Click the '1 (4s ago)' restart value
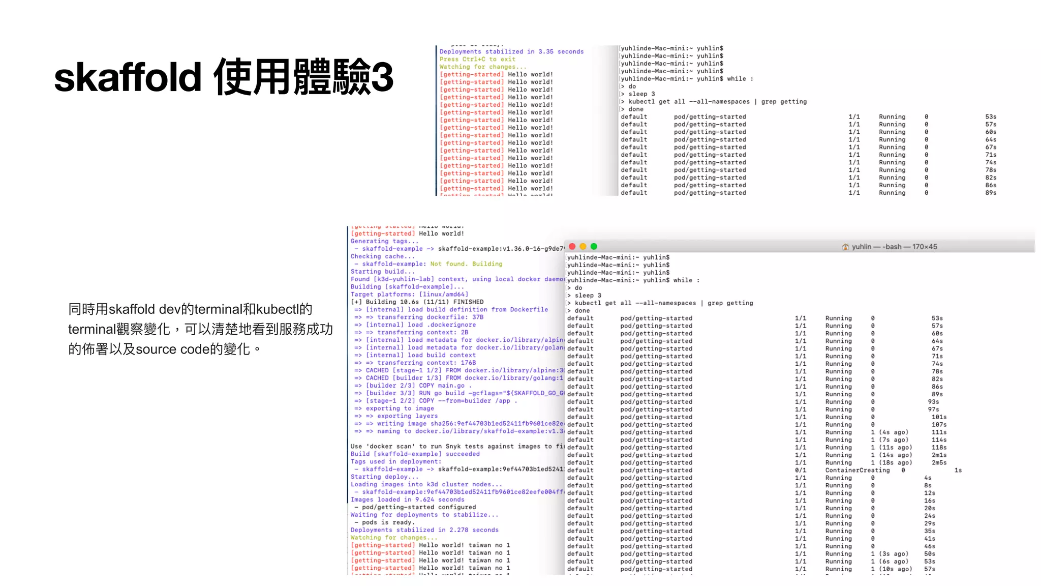This screenshot has width=1041, height=586. click(890, 432)
